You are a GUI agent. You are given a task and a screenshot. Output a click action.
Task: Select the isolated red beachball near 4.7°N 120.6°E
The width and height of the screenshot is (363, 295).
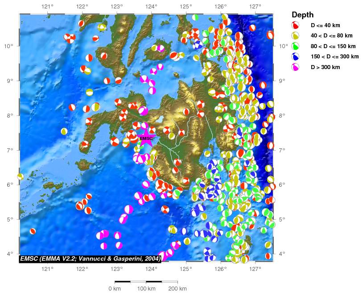coord(33,231)
